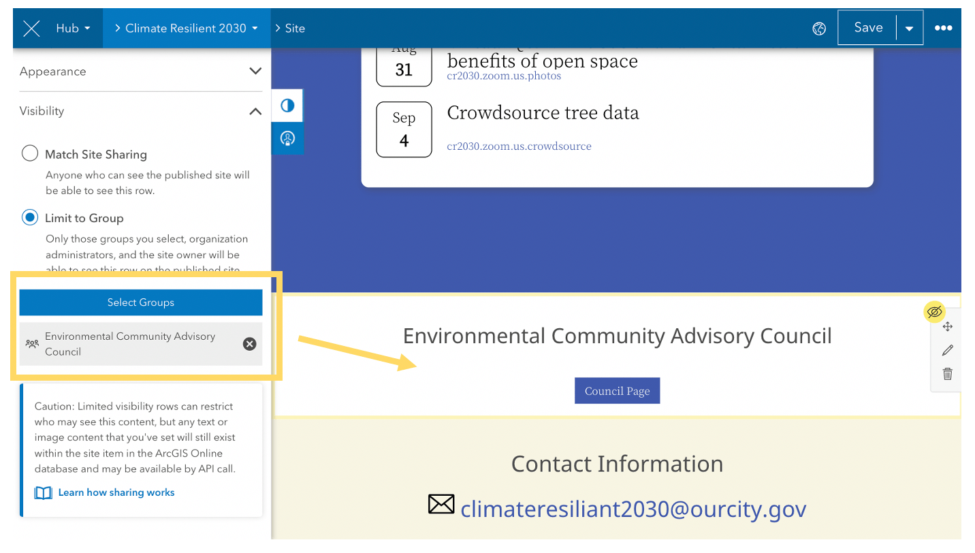This screenshot has height=553, width=975.
Task: Click the Council Page button
Action: tap(617, 391)
